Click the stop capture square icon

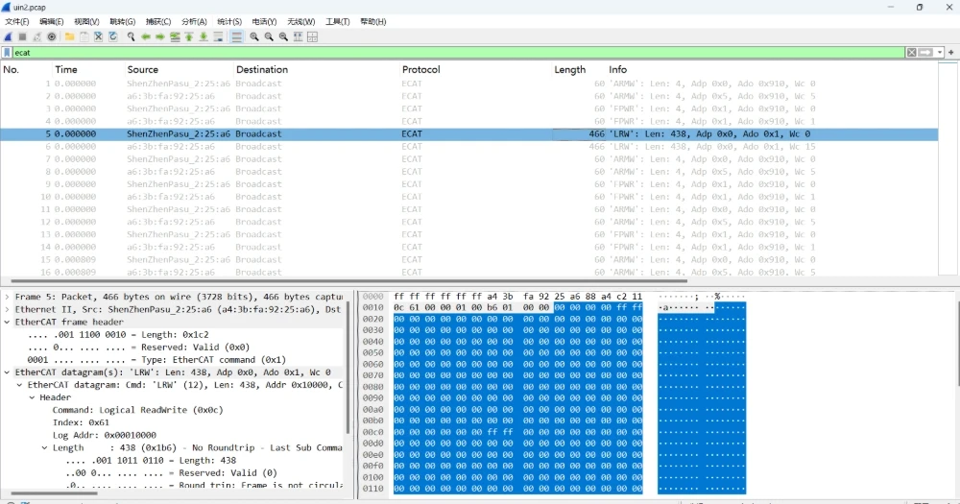(23, 36)
